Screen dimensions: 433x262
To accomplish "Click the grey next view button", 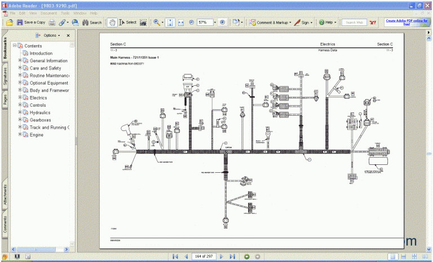I will 257,256.
